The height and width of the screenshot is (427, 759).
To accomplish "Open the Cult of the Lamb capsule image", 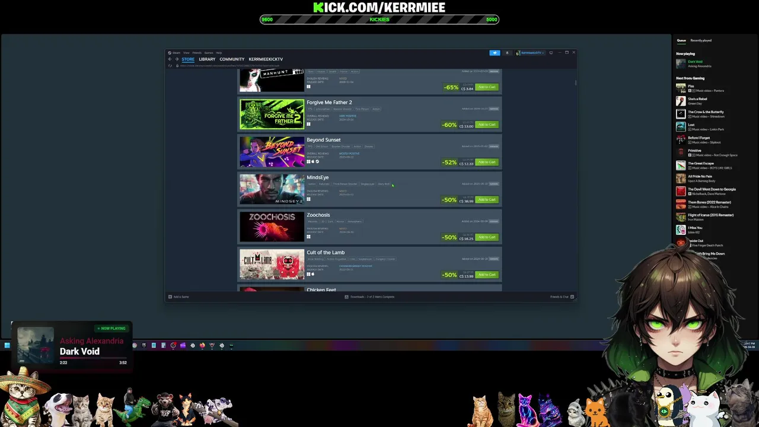I will 272,264.
